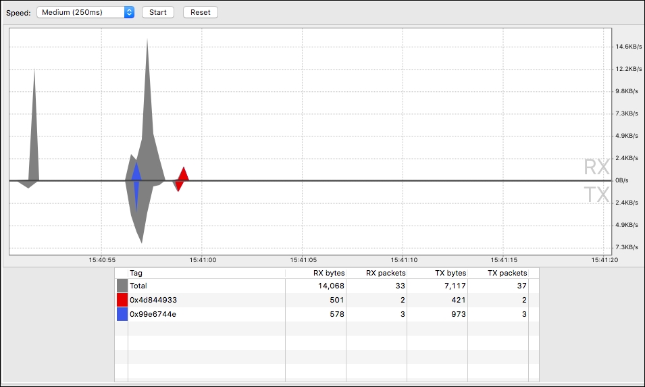
Task: Sort by RX packets column header
Action: (376, 274)
